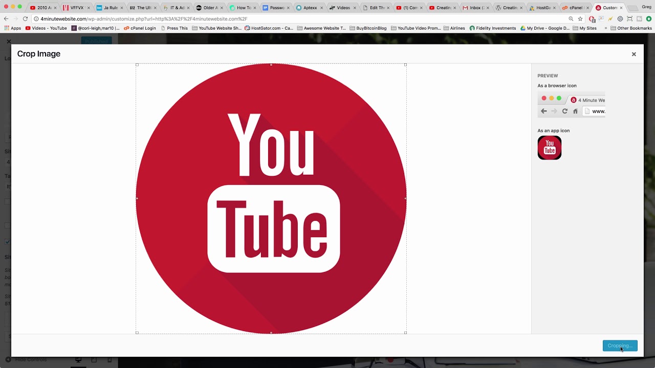
Task: Toggle the checked checkbox in the left sidebar
Action: (7, 242)
